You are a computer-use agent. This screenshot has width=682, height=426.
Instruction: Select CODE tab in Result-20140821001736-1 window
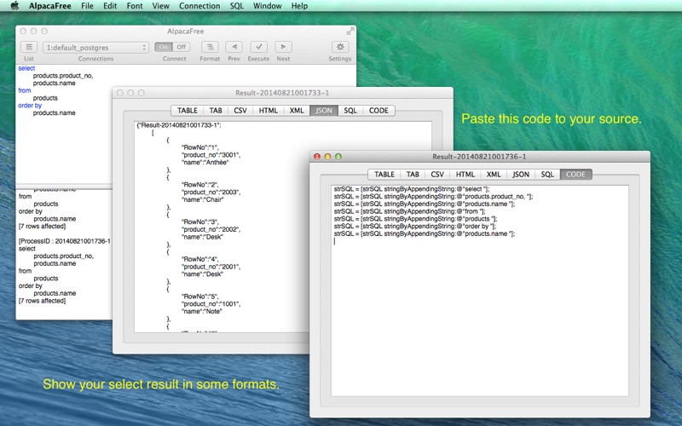point(576,175)
